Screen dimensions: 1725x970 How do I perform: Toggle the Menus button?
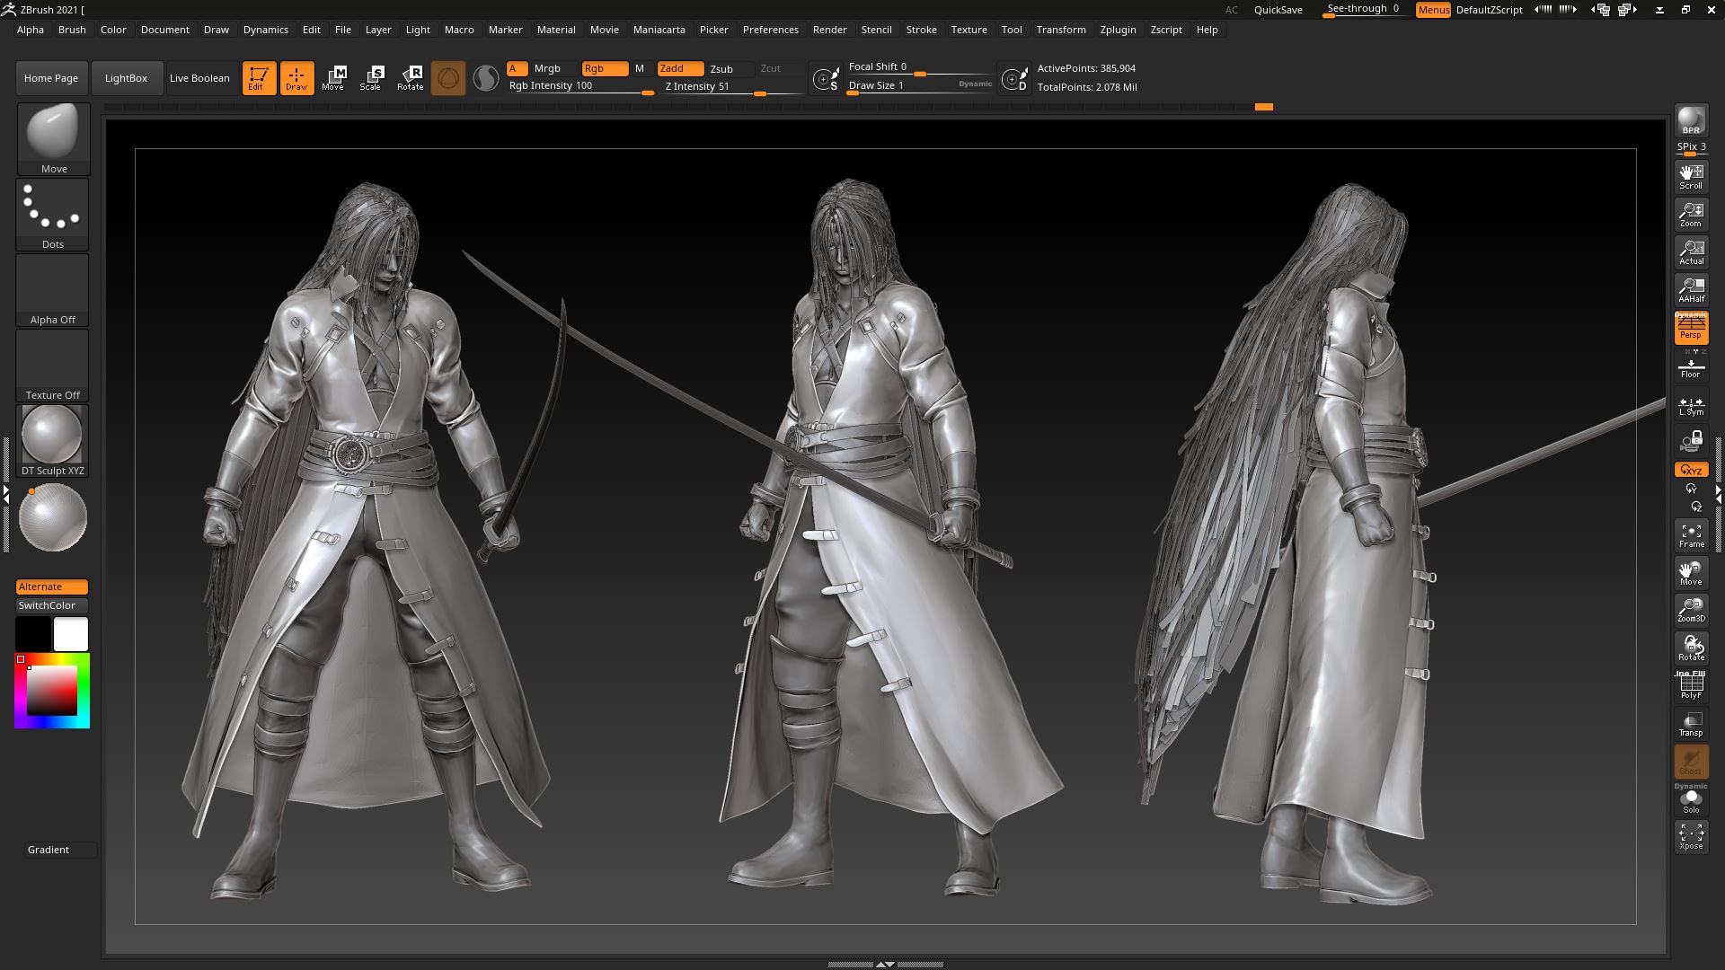[x=1433, y=10]
